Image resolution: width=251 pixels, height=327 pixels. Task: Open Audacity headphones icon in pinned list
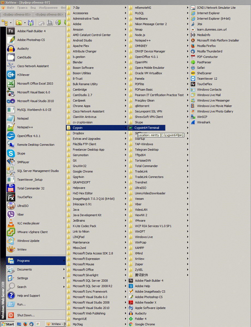[x=11, y=49]
